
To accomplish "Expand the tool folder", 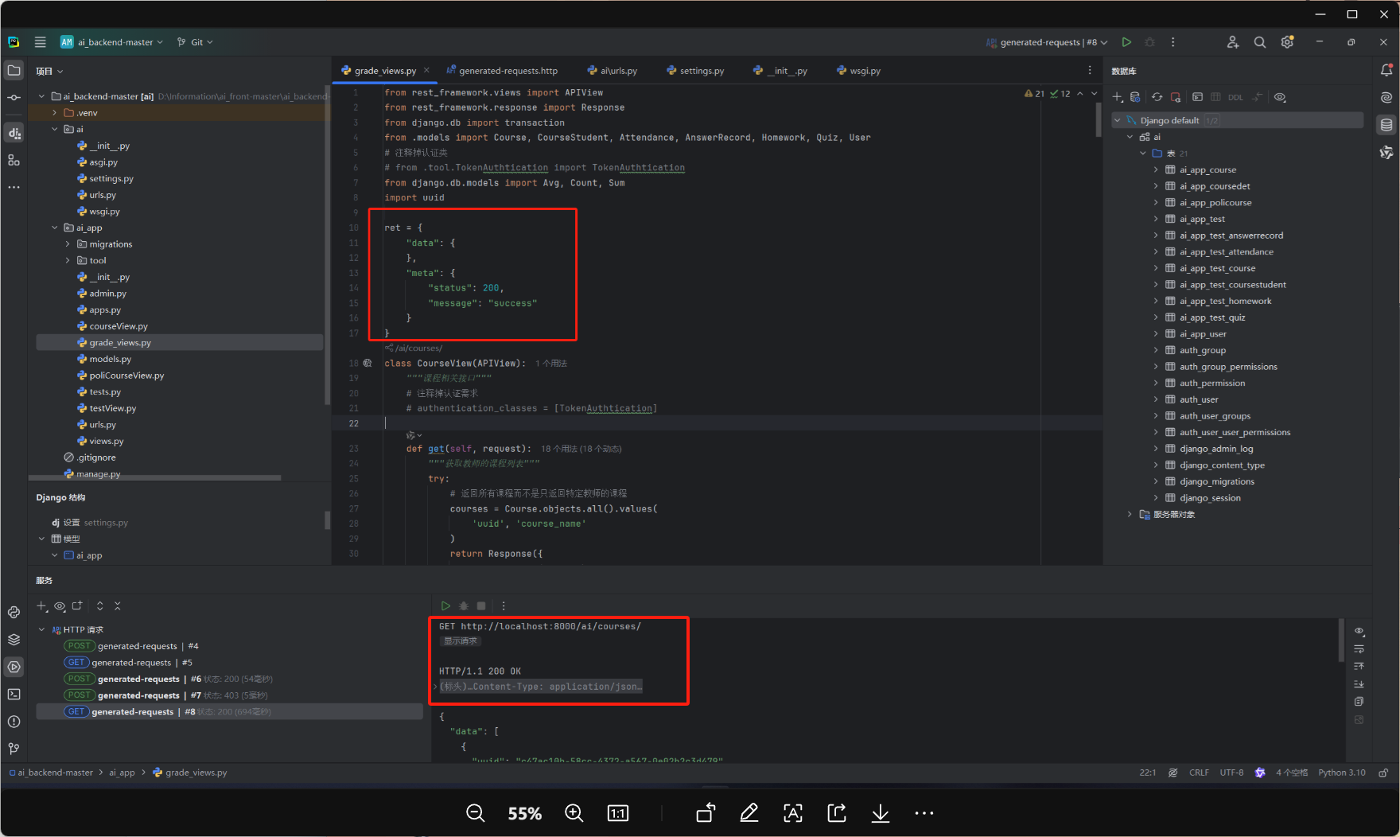I will pyautogui.click(x=68, y=261).
